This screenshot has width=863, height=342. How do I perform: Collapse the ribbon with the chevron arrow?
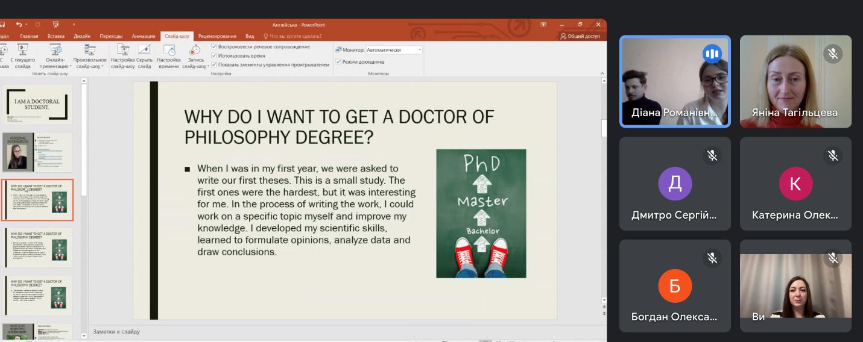601,73
